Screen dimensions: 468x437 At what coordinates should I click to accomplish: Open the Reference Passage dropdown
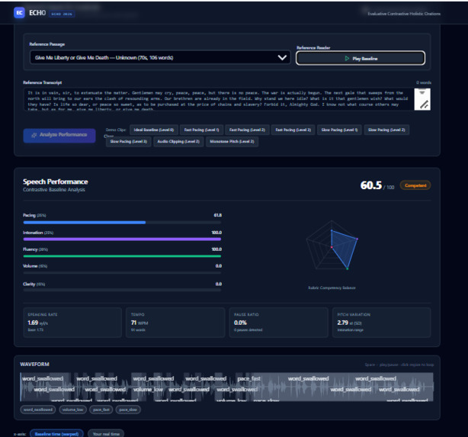pyautogui.click(x=160, y=58)
